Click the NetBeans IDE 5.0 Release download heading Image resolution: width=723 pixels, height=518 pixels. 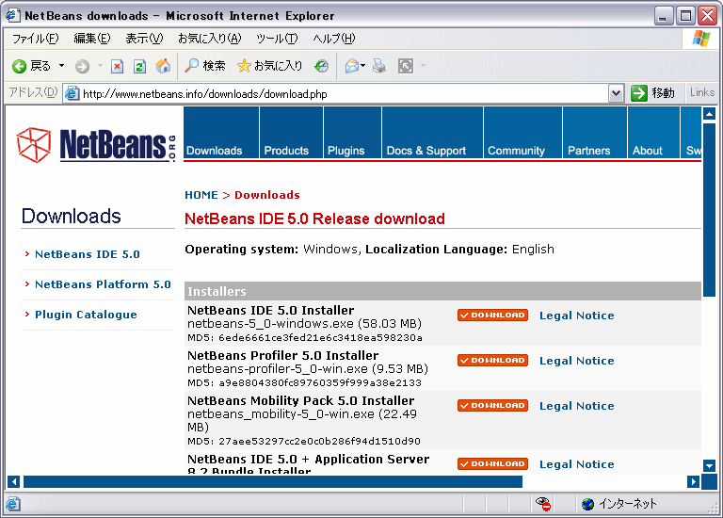click(314, 219)
